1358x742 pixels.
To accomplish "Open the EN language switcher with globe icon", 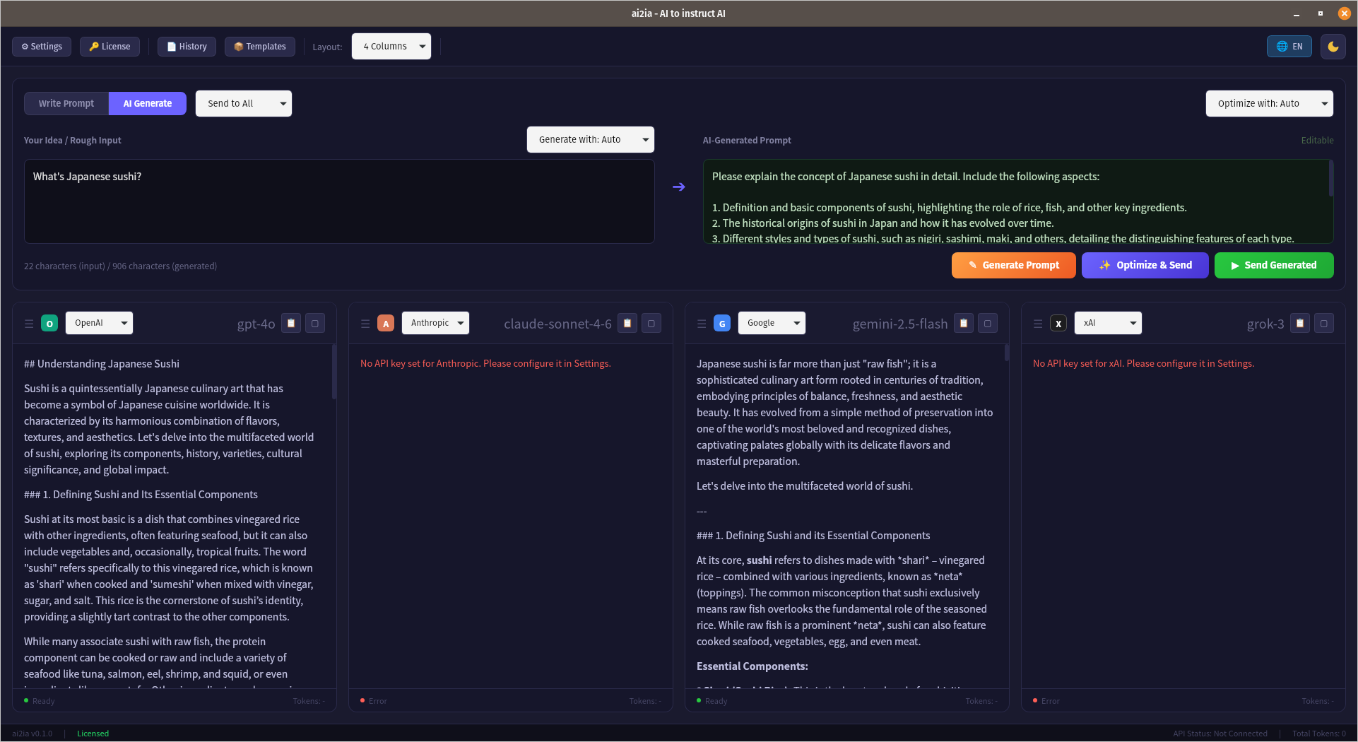I will pos(1289,46).
